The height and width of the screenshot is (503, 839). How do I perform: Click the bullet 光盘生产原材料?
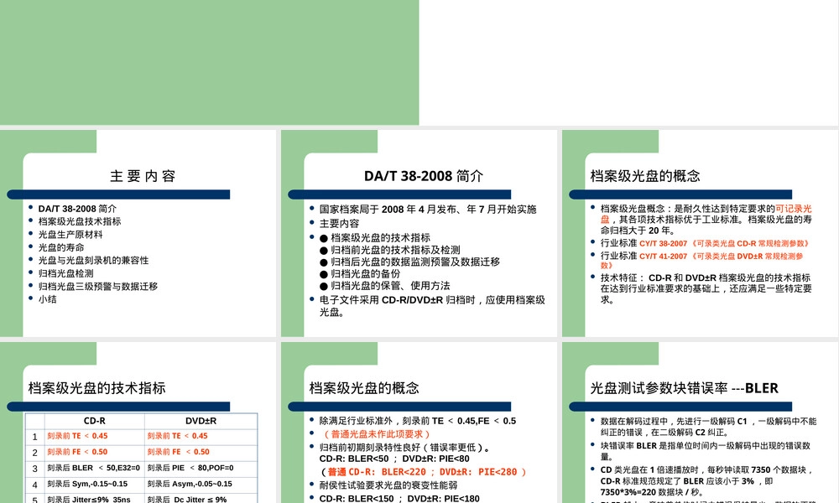point(70,234)
